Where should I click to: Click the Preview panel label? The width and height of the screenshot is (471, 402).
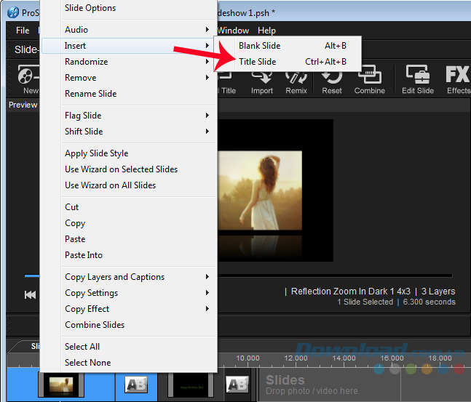click(x=23, y=105)
